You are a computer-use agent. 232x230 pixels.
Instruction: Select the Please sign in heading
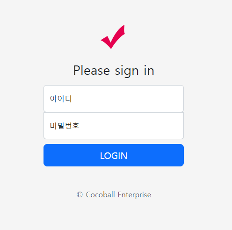[x=114, y=71]
